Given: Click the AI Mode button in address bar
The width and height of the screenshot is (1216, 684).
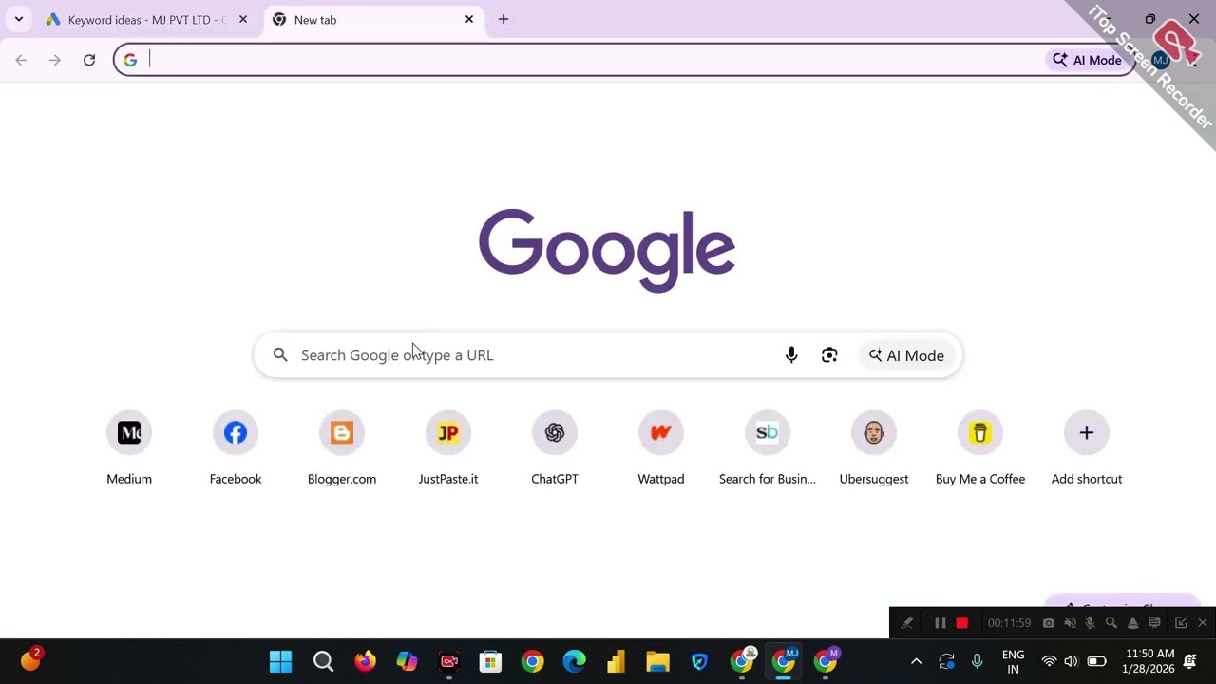Looking at the screenshot, I should click(x=1088, y=60).
